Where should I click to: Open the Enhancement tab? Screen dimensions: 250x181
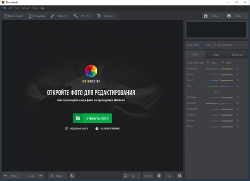13,16
